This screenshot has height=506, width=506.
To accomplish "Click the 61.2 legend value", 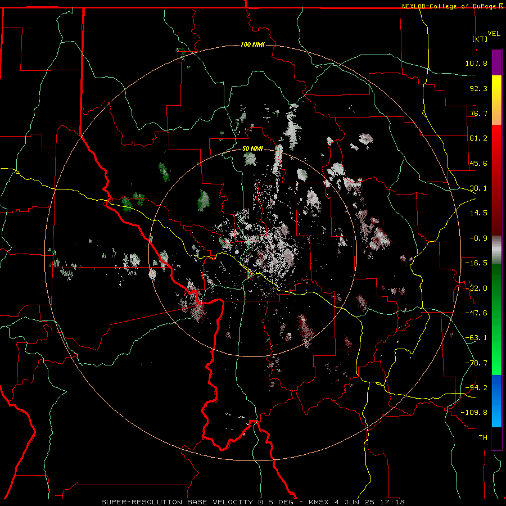I will click(x=478, y=138).
